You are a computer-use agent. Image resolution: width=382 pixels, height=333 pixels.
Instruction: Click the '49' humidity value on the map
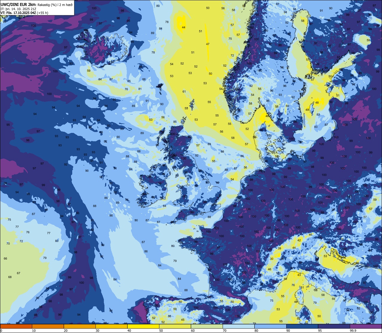click(x=307, y=110)
